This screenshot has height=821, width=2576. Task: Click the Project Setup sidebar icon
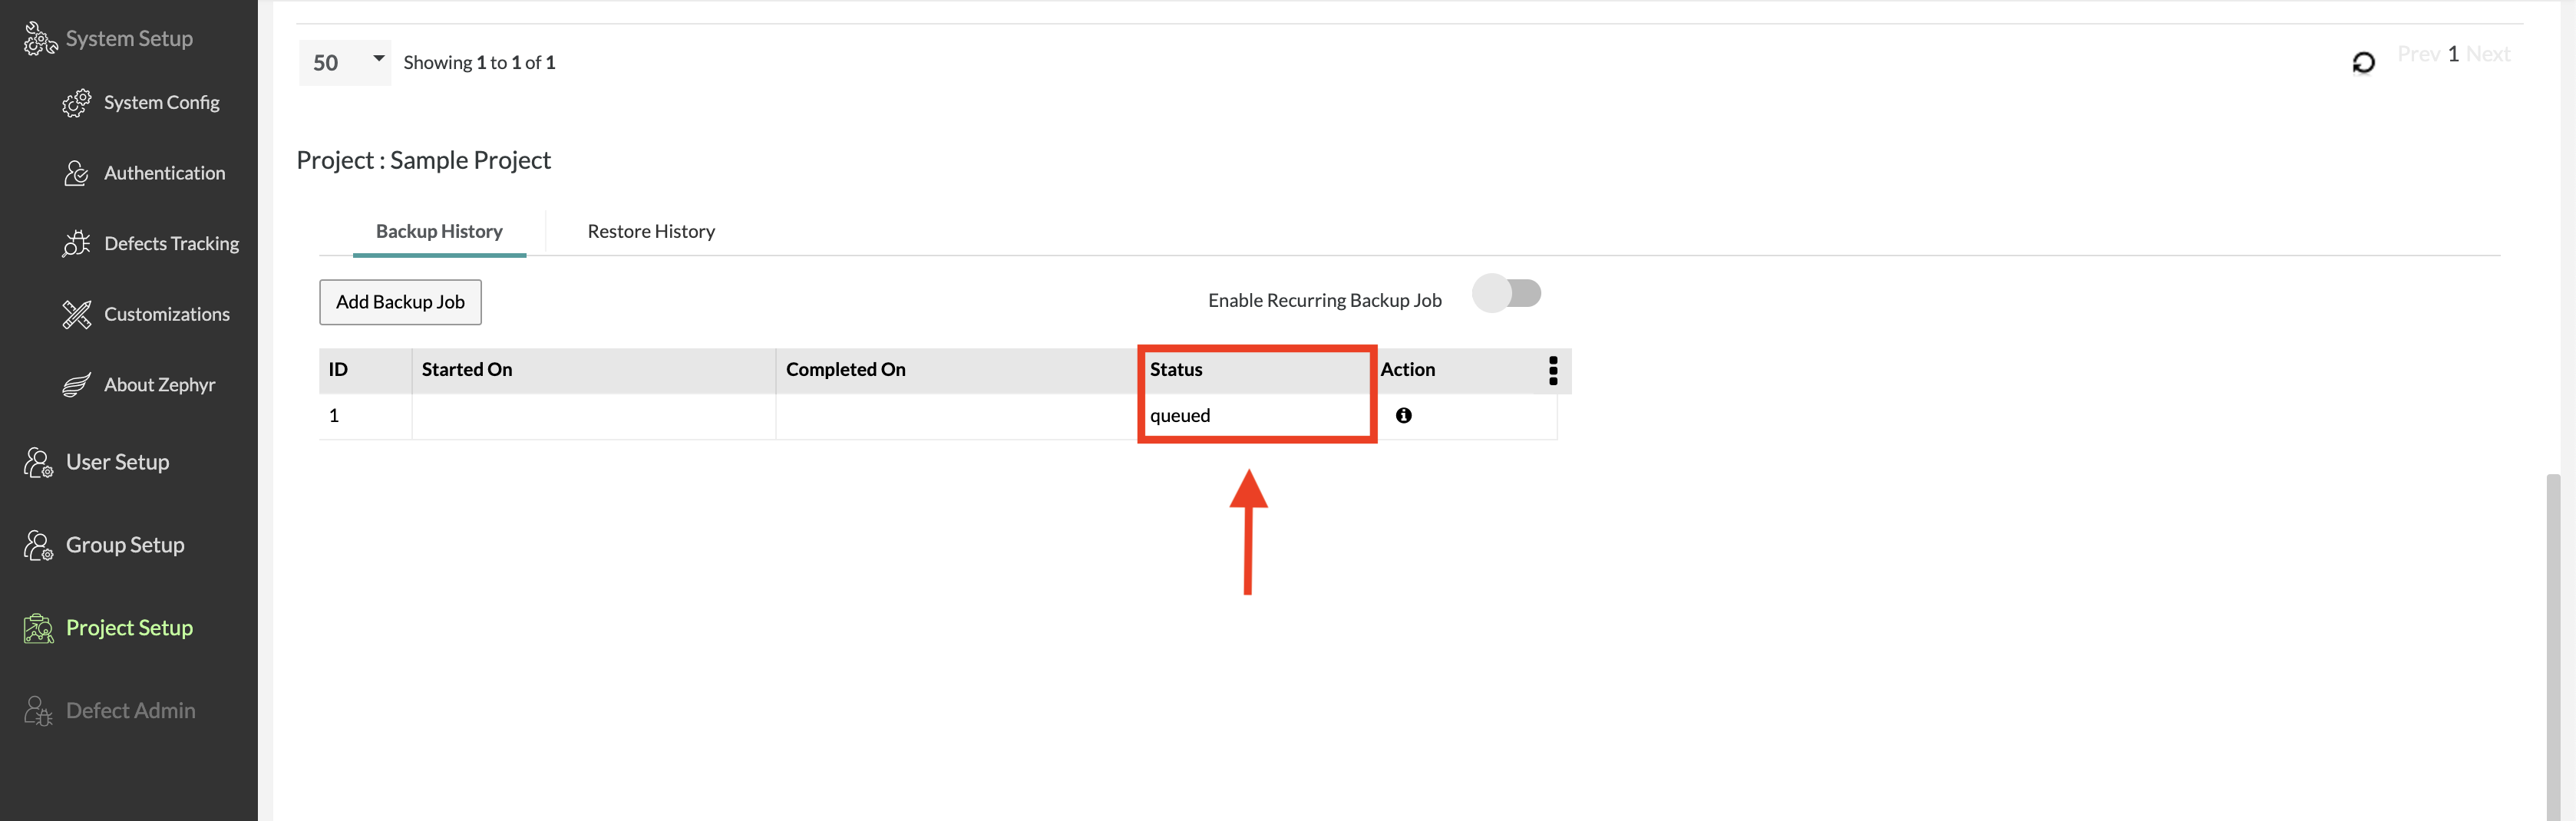(38, 628)
